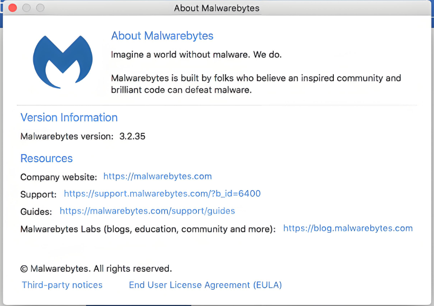This screenshot has height=306, width=434.
Task: Click the 'Malwarebytes version:' label
Action: pyautogui.click(x=67, y=136)
